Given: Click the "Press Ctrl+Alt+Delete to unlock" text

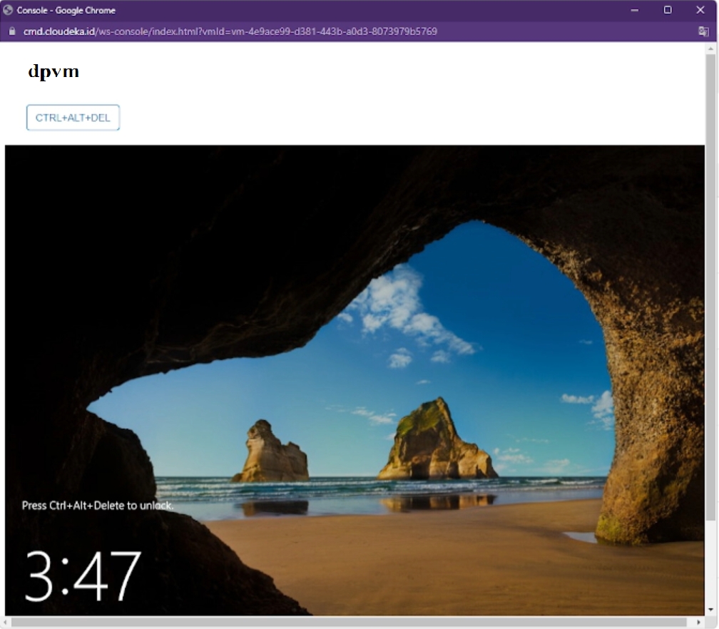Looking at the screenshot, I should pyautogui.click(x=98, y=506).
